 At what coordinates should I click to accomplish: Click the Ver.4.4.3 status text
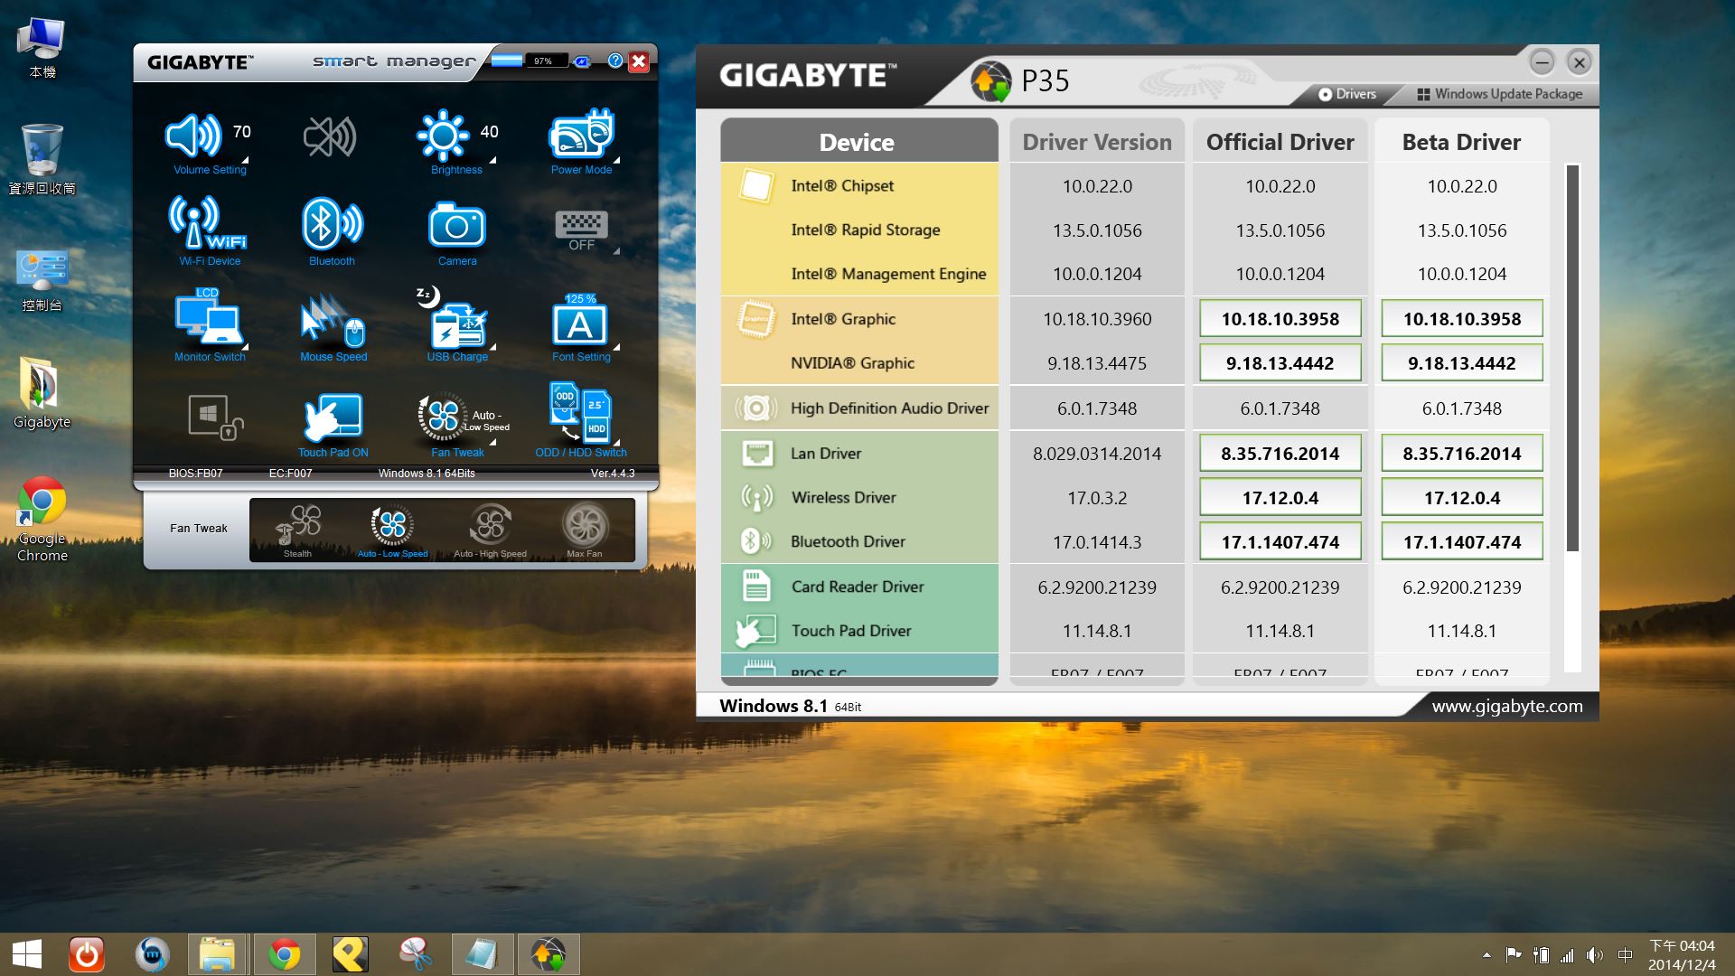coord(613,474)
